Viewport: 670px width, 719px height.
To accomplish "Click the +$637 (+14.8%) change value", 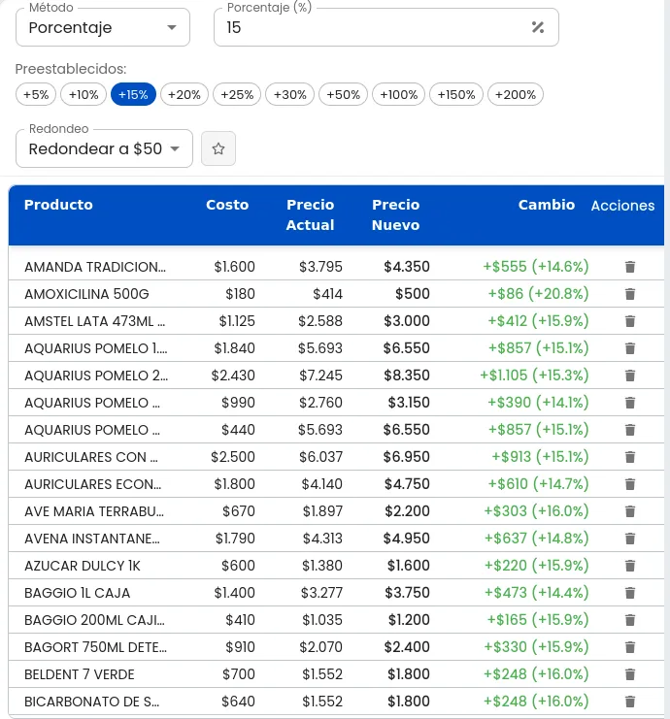I will click(536, 539).
